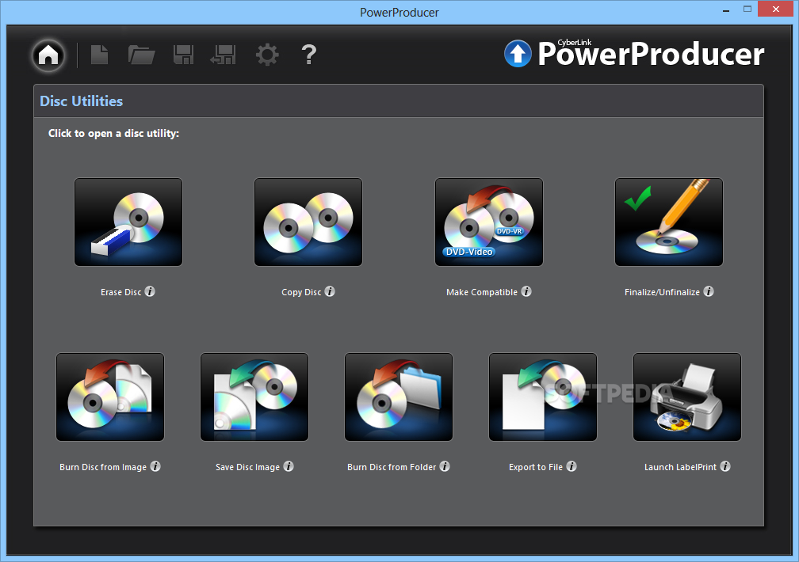Screen dimensions: 799x562
Task: Click the Burn Disc from Folder label
Action: tap(392, 467)
